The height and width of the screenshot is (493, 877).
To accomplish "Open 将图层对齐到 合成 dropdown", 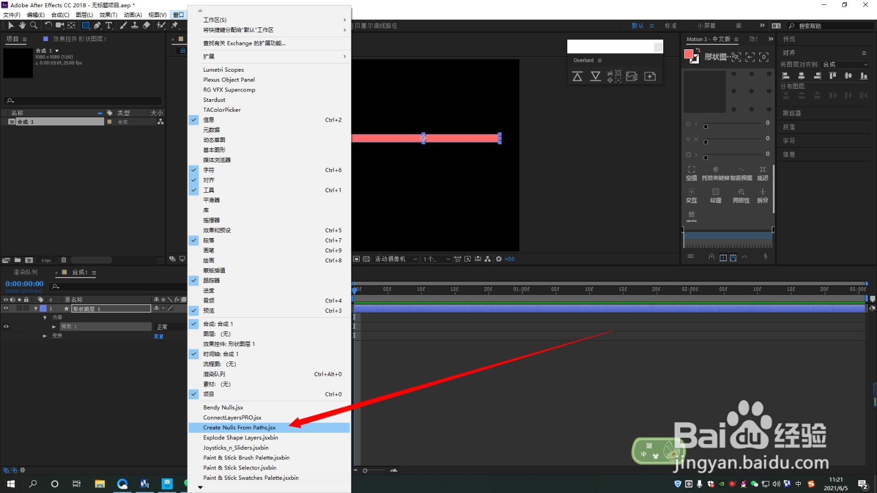I will (x=845, y=65).
